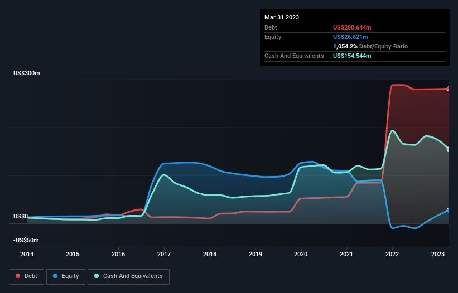Click the 2017 x-axis label
The height and width of the screenshot is (293, 458).
coord(164,254)
